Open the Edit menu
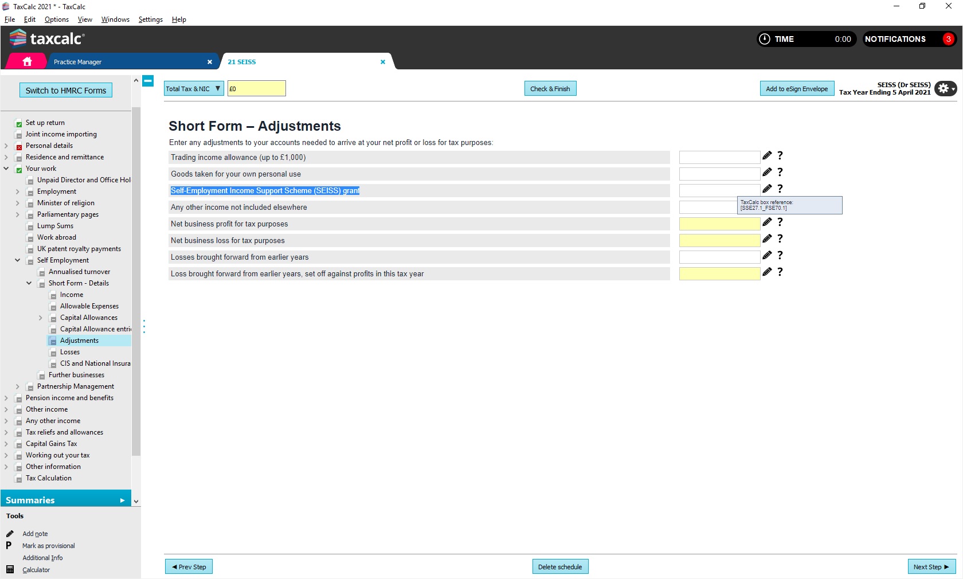Viewport: 963px width, 579px height. pyautogui.click(x=30, y=19)
